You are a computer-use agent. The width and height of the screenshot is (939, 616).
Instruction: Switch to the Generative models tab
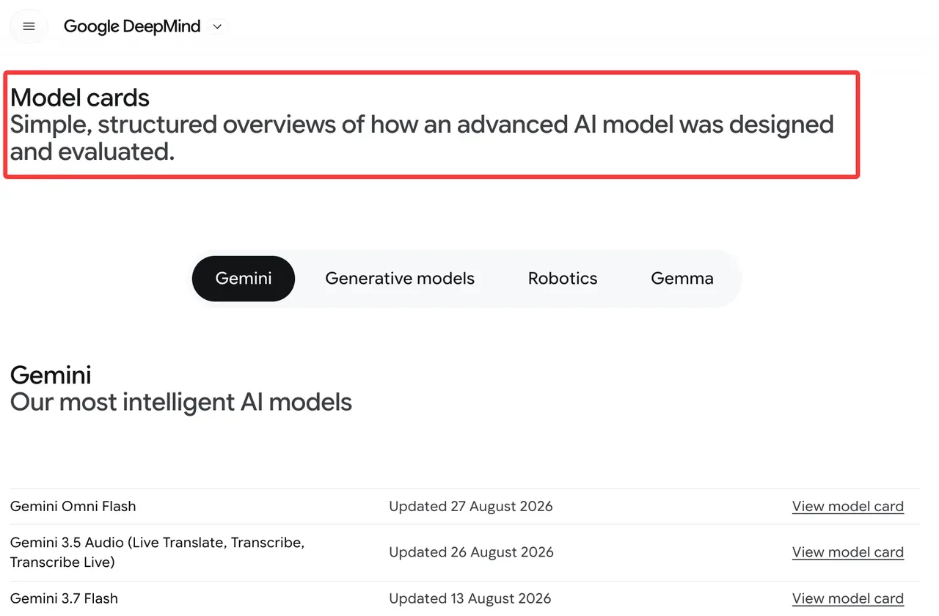[x=400, y=279]
